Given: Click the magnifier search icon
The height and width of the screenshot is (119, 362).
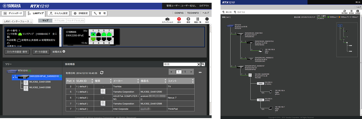Looking at the screenshot, I should click(203, 64).
